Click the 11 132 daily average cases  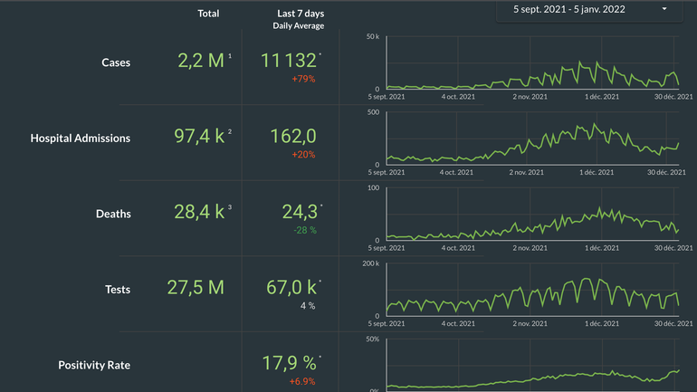[x=290, y=61]
